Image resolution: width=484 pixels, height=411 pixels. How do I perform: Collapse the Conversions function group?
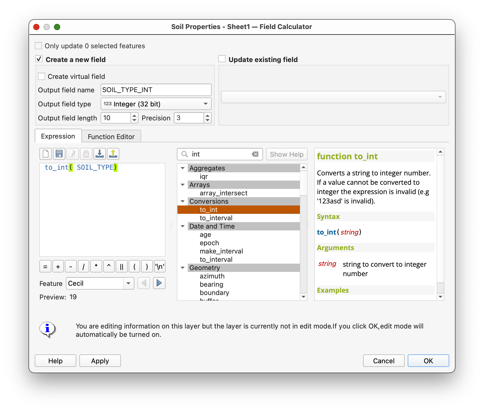tap(183, 201)
